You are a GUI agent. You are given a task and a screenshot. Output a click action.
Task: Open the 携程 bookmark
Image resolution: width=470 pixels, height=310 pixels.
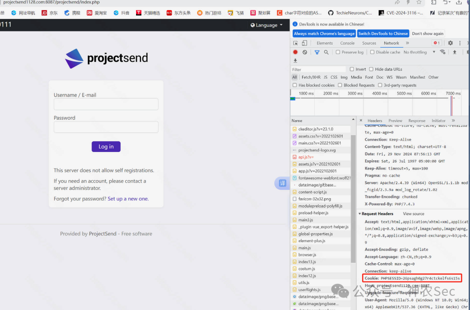pos(72,13)
